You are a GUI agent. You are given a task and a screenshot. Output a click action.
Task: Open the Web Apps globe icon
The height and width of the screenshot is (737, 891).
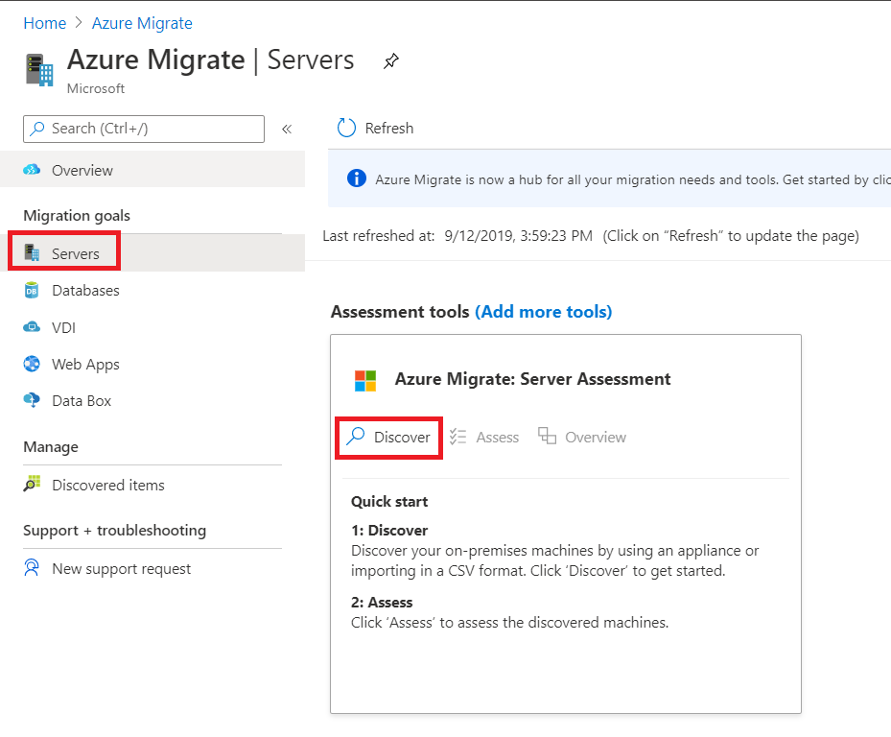[x=33, y=365]
